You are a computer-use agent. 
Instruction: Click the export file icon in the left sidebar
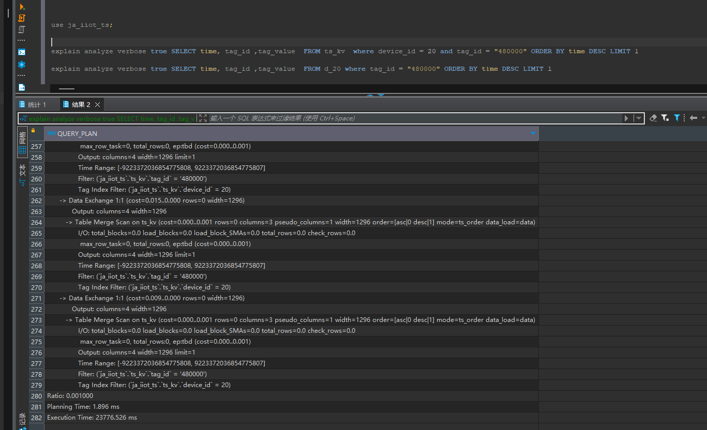pyautogui.click(x=22, y=87)
